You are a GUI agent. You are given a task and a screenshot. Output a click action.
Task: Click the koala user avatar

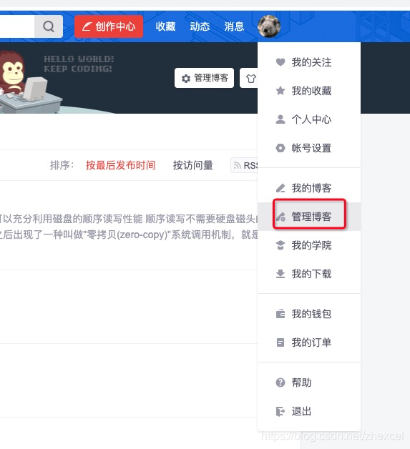point(269,26)
